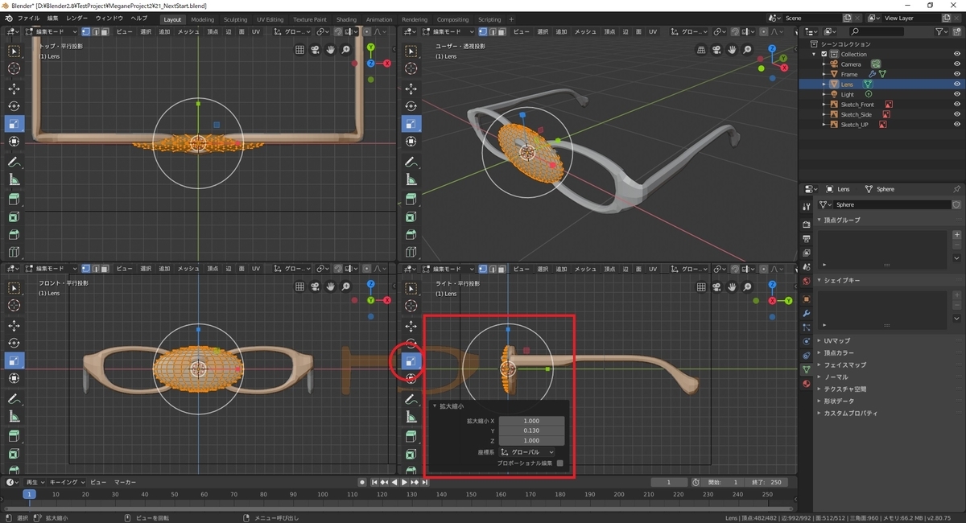Click the Sphere mesh name field
The width and height of the screenshot is (966, 523).
[x=891, y=204]
